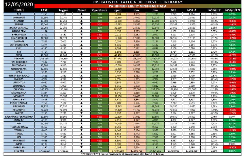This screenshot has height=157, width=244.
Task: Select the Mood arrow in the TENARIS row
Action: tap(81, 130)
